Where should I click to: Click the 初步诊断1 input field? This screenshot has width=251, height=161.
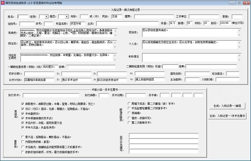click(39, 74)
